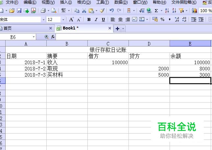Open a file with the folder icon
212x150 pixels.
click(x=12, y=11)
